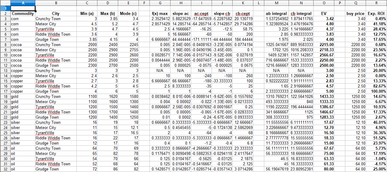
Task: Click the 'cb-cept' header cell
Action: 243,13
